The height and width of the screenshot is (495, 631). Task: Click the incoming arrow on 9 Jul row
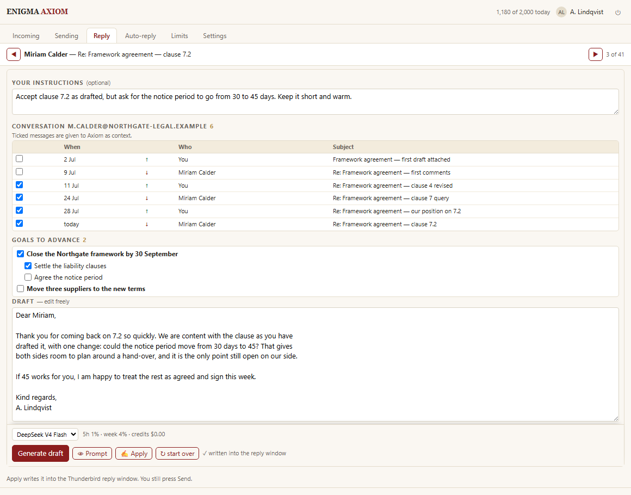146,172
